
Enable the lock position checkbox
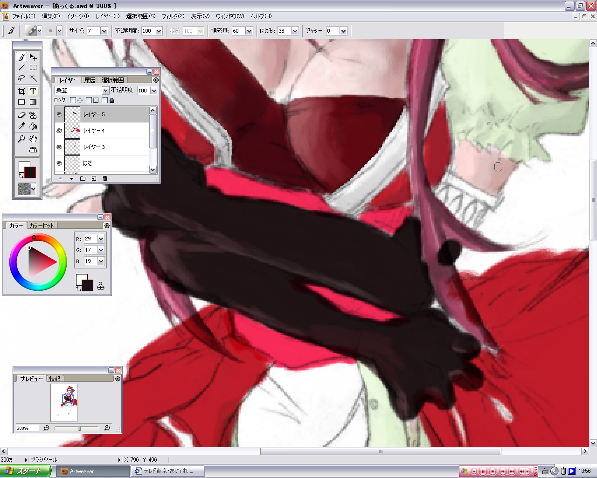[x=73, y=100]
